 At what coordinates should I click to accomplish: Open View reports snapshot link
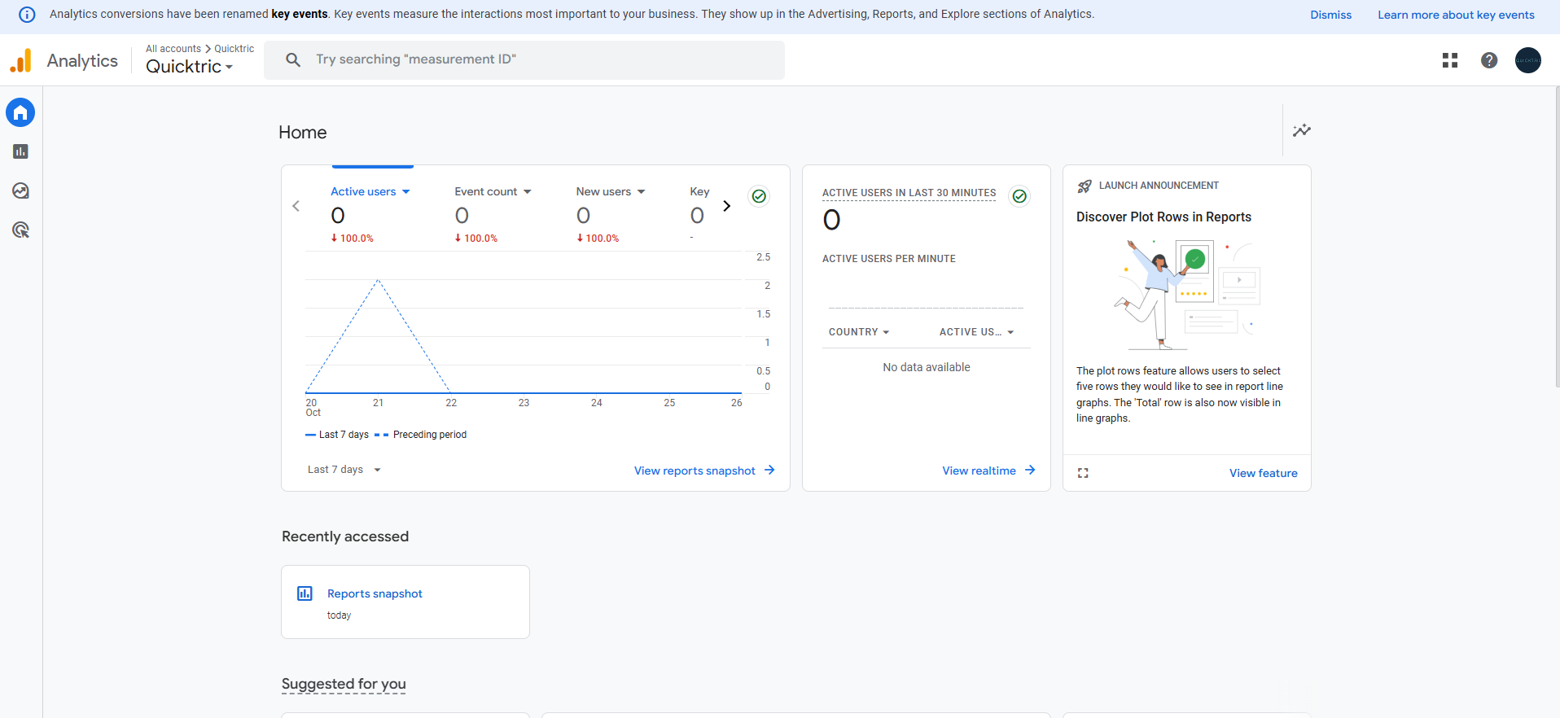695,471
